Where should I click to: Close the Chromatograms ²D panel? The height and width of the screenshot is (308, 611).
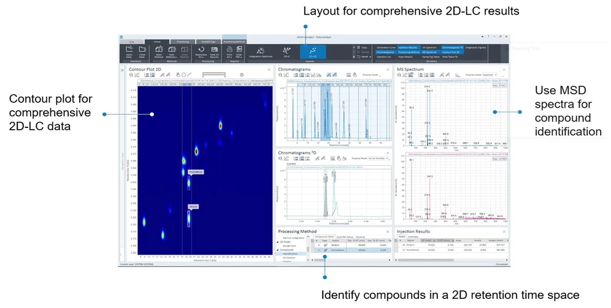point(388,153)
